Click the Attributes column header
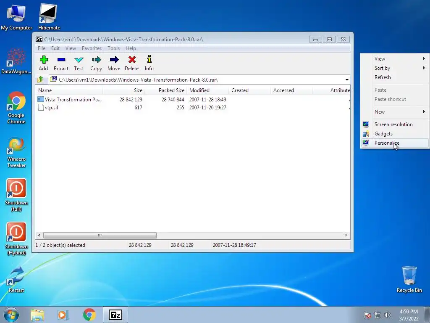Viewport: 430px width, 323px height. [x=331, y=90]
